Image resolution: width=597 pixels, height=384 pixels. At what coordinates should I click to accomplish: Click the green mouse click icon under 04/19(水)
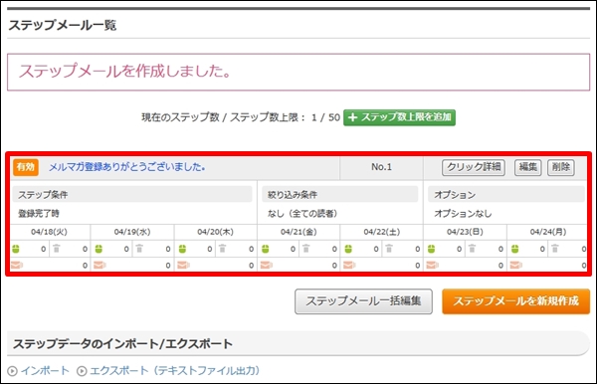pyautogui.click(x=99, y=249)
